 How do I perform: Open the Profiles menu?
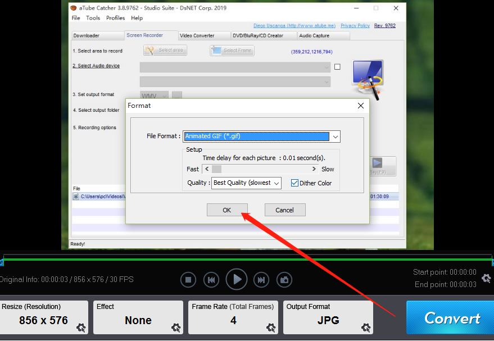(x=115, y=18)
